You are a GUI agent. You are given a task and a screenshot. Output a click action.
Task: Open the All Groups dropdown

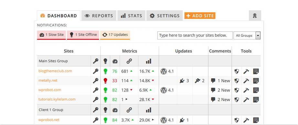(247, 35)
